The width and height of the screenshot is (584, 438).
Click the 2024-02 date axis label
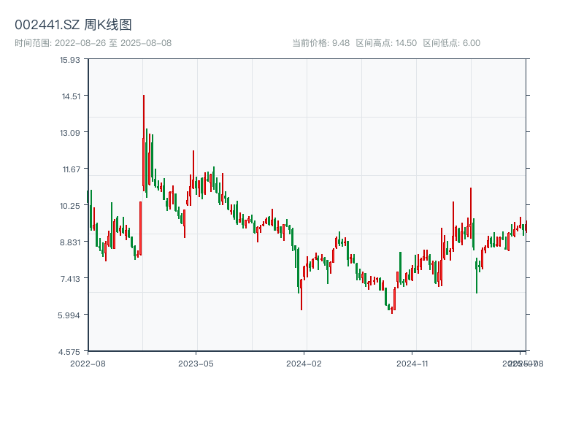304,363
